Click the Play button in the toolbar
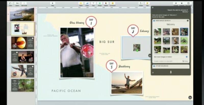Image resolution: width=204 pixels, height=105 pixels. pyautogui.click(x=53, y=3)
